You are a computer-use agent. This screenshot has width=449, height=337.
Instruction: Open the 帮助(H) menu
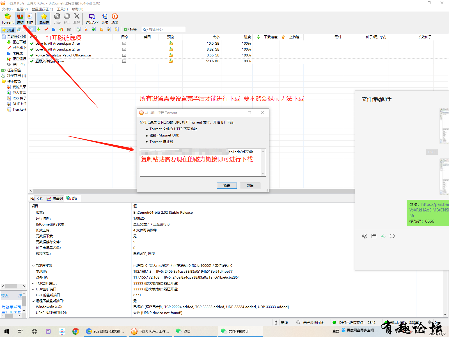(x=77, y=9)
